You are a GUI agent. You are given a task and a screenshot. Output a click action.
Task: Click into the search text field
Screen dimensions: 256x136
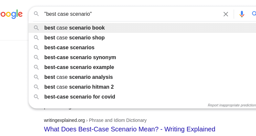[131, 14]
